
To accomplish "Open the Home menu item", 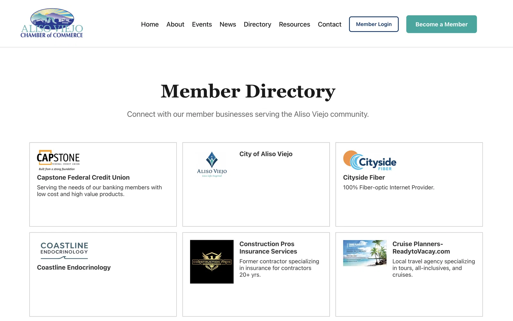I will tap(150, 24).
